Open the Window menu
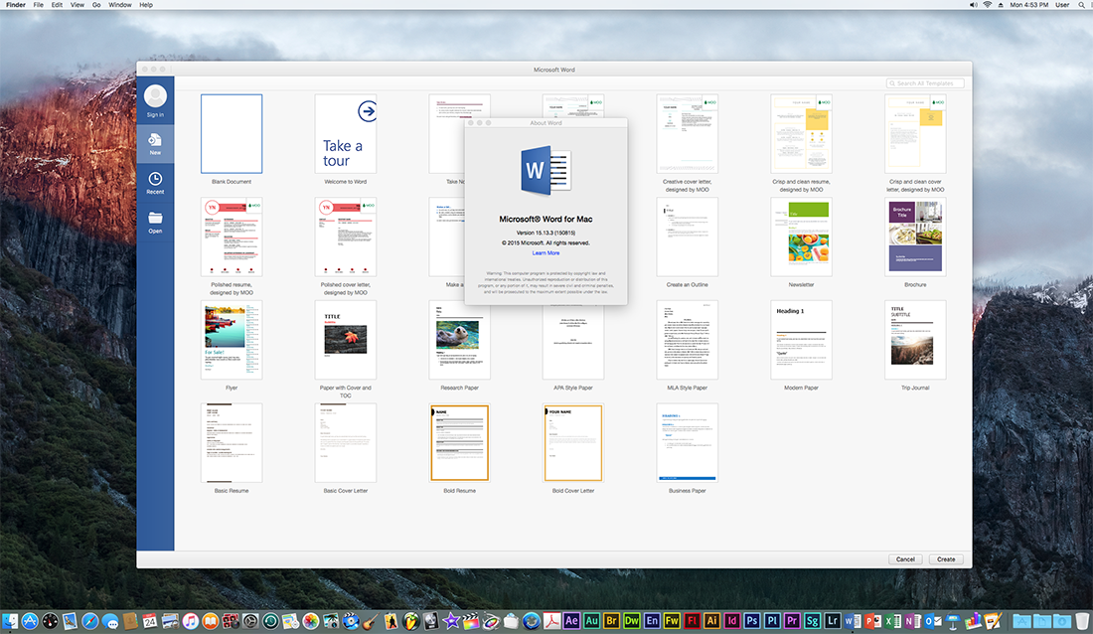 (120, 5)
